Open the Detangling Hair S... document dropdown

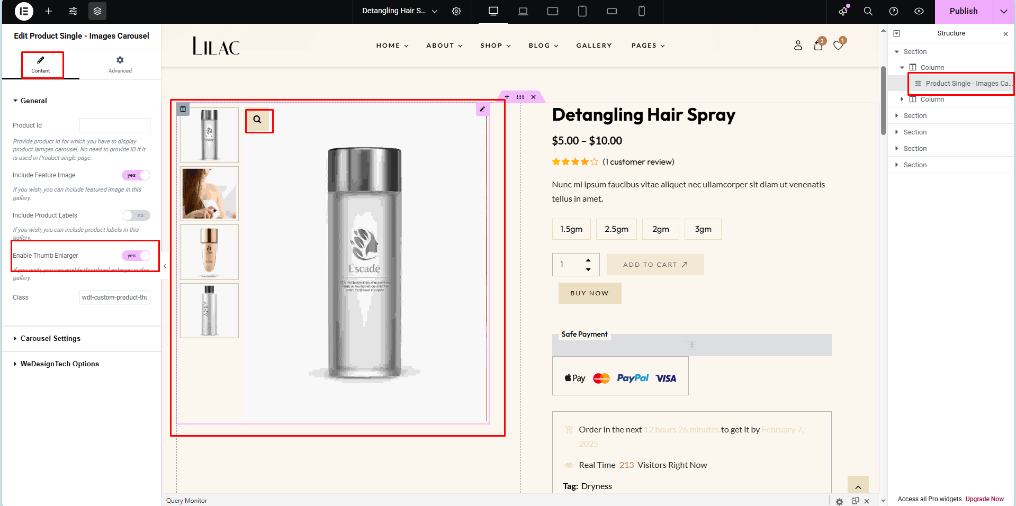click(x=400, y=11)
